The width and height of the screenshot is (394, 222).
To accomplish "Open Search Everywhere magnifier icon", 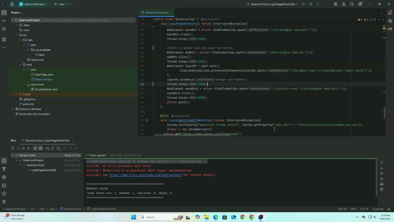I will [352, 4].
